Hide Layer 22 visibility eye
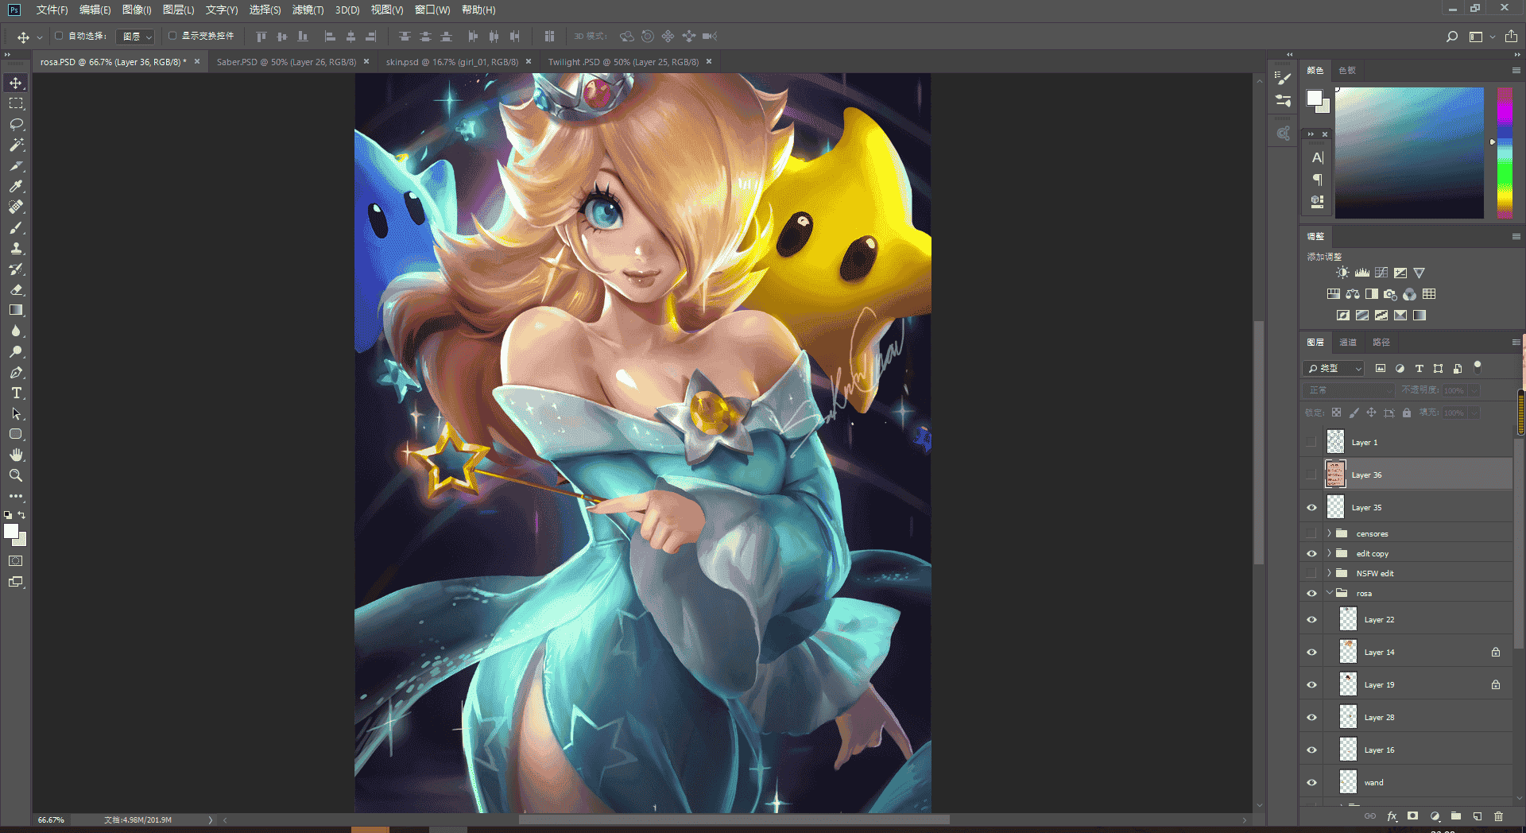This screenshot has height=833, width=1526. coord(1311,619)
